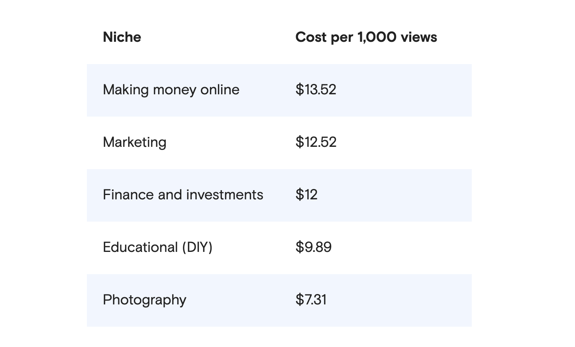The image size is (575, 347).
Task: Click the Cost per 1,000 views header
Action: 366,37
